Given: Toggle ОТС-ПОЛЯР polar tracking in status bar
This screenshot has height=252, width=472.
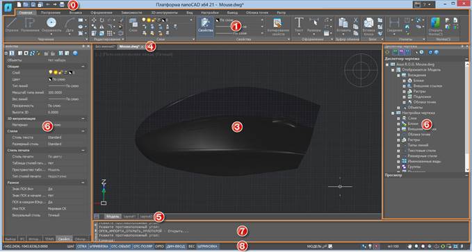Looking at the screenshot, I should [x=144, y=246].
